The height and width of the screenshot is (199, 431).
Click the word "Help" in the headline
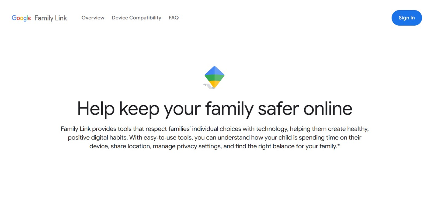pos(96,109)
